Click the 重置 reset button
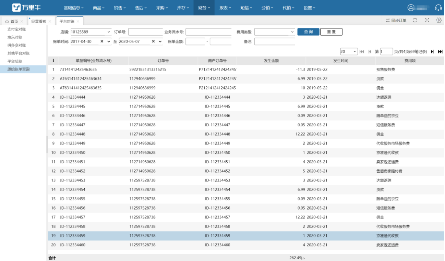This screenshot has height=261, width=445. click(x=331, y=32)
